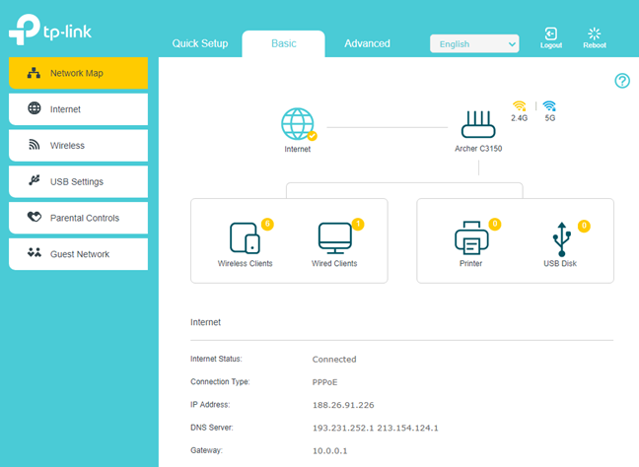
Task: Click the Network Map sidebar icon
Action: tap(34, 73)
